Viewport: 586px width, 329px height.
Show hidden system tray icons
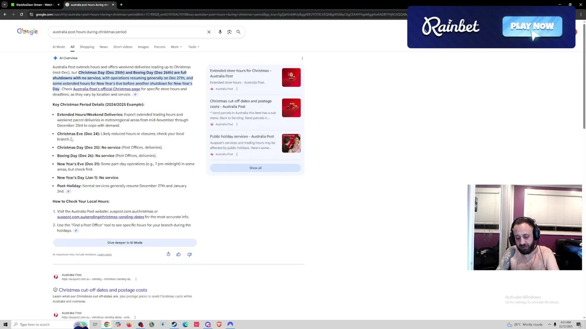pos(549,324)
